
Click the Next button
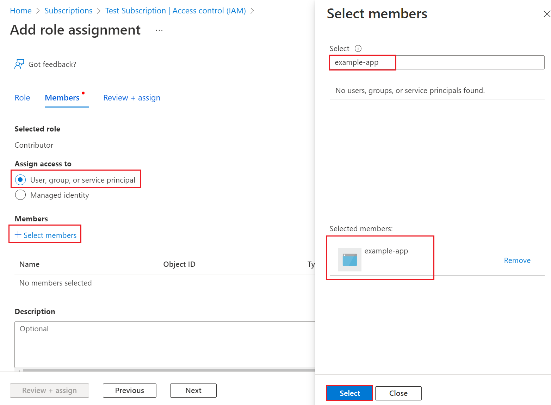(193, 390)
